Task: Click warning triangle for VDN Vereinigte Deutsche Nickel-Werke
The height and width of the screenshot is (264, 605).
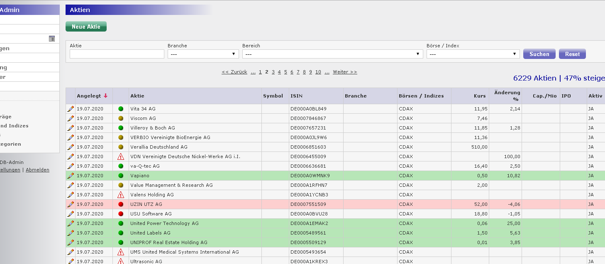Action: [121, 156]
